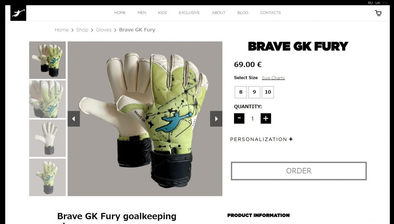Open the Size Charts link
Viewport: 394px width, 224px height.
pos(273,78)
